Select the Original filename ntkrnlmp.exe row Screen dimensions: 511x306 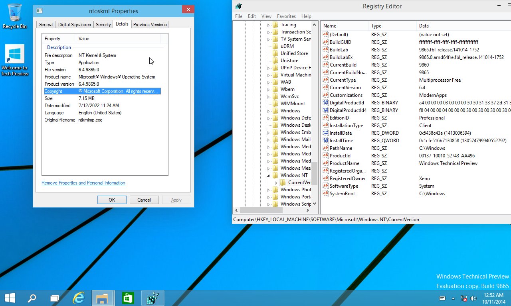coord(102,120)
